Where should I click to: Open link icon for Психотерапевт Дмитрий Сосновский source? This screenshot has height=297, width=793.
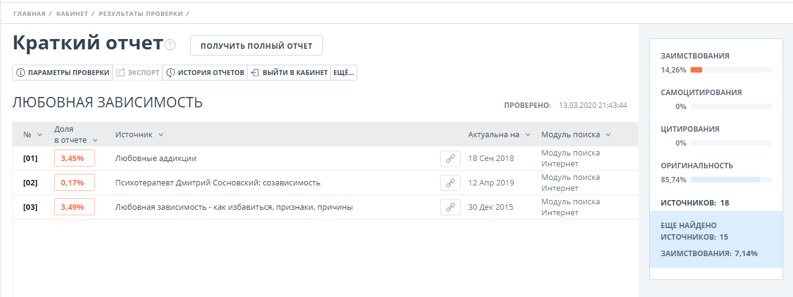coord(450,183)
